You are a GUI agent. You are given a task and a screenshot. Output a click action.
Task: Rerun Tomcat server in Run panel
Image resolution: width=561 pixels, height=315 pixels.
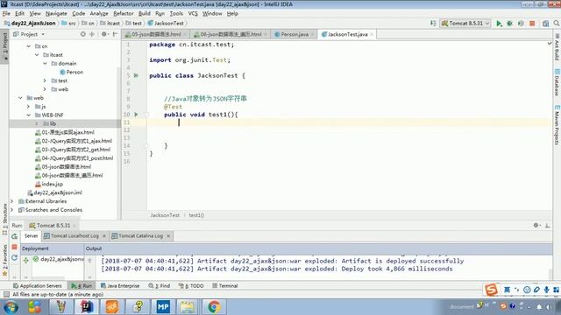(14, 236)
